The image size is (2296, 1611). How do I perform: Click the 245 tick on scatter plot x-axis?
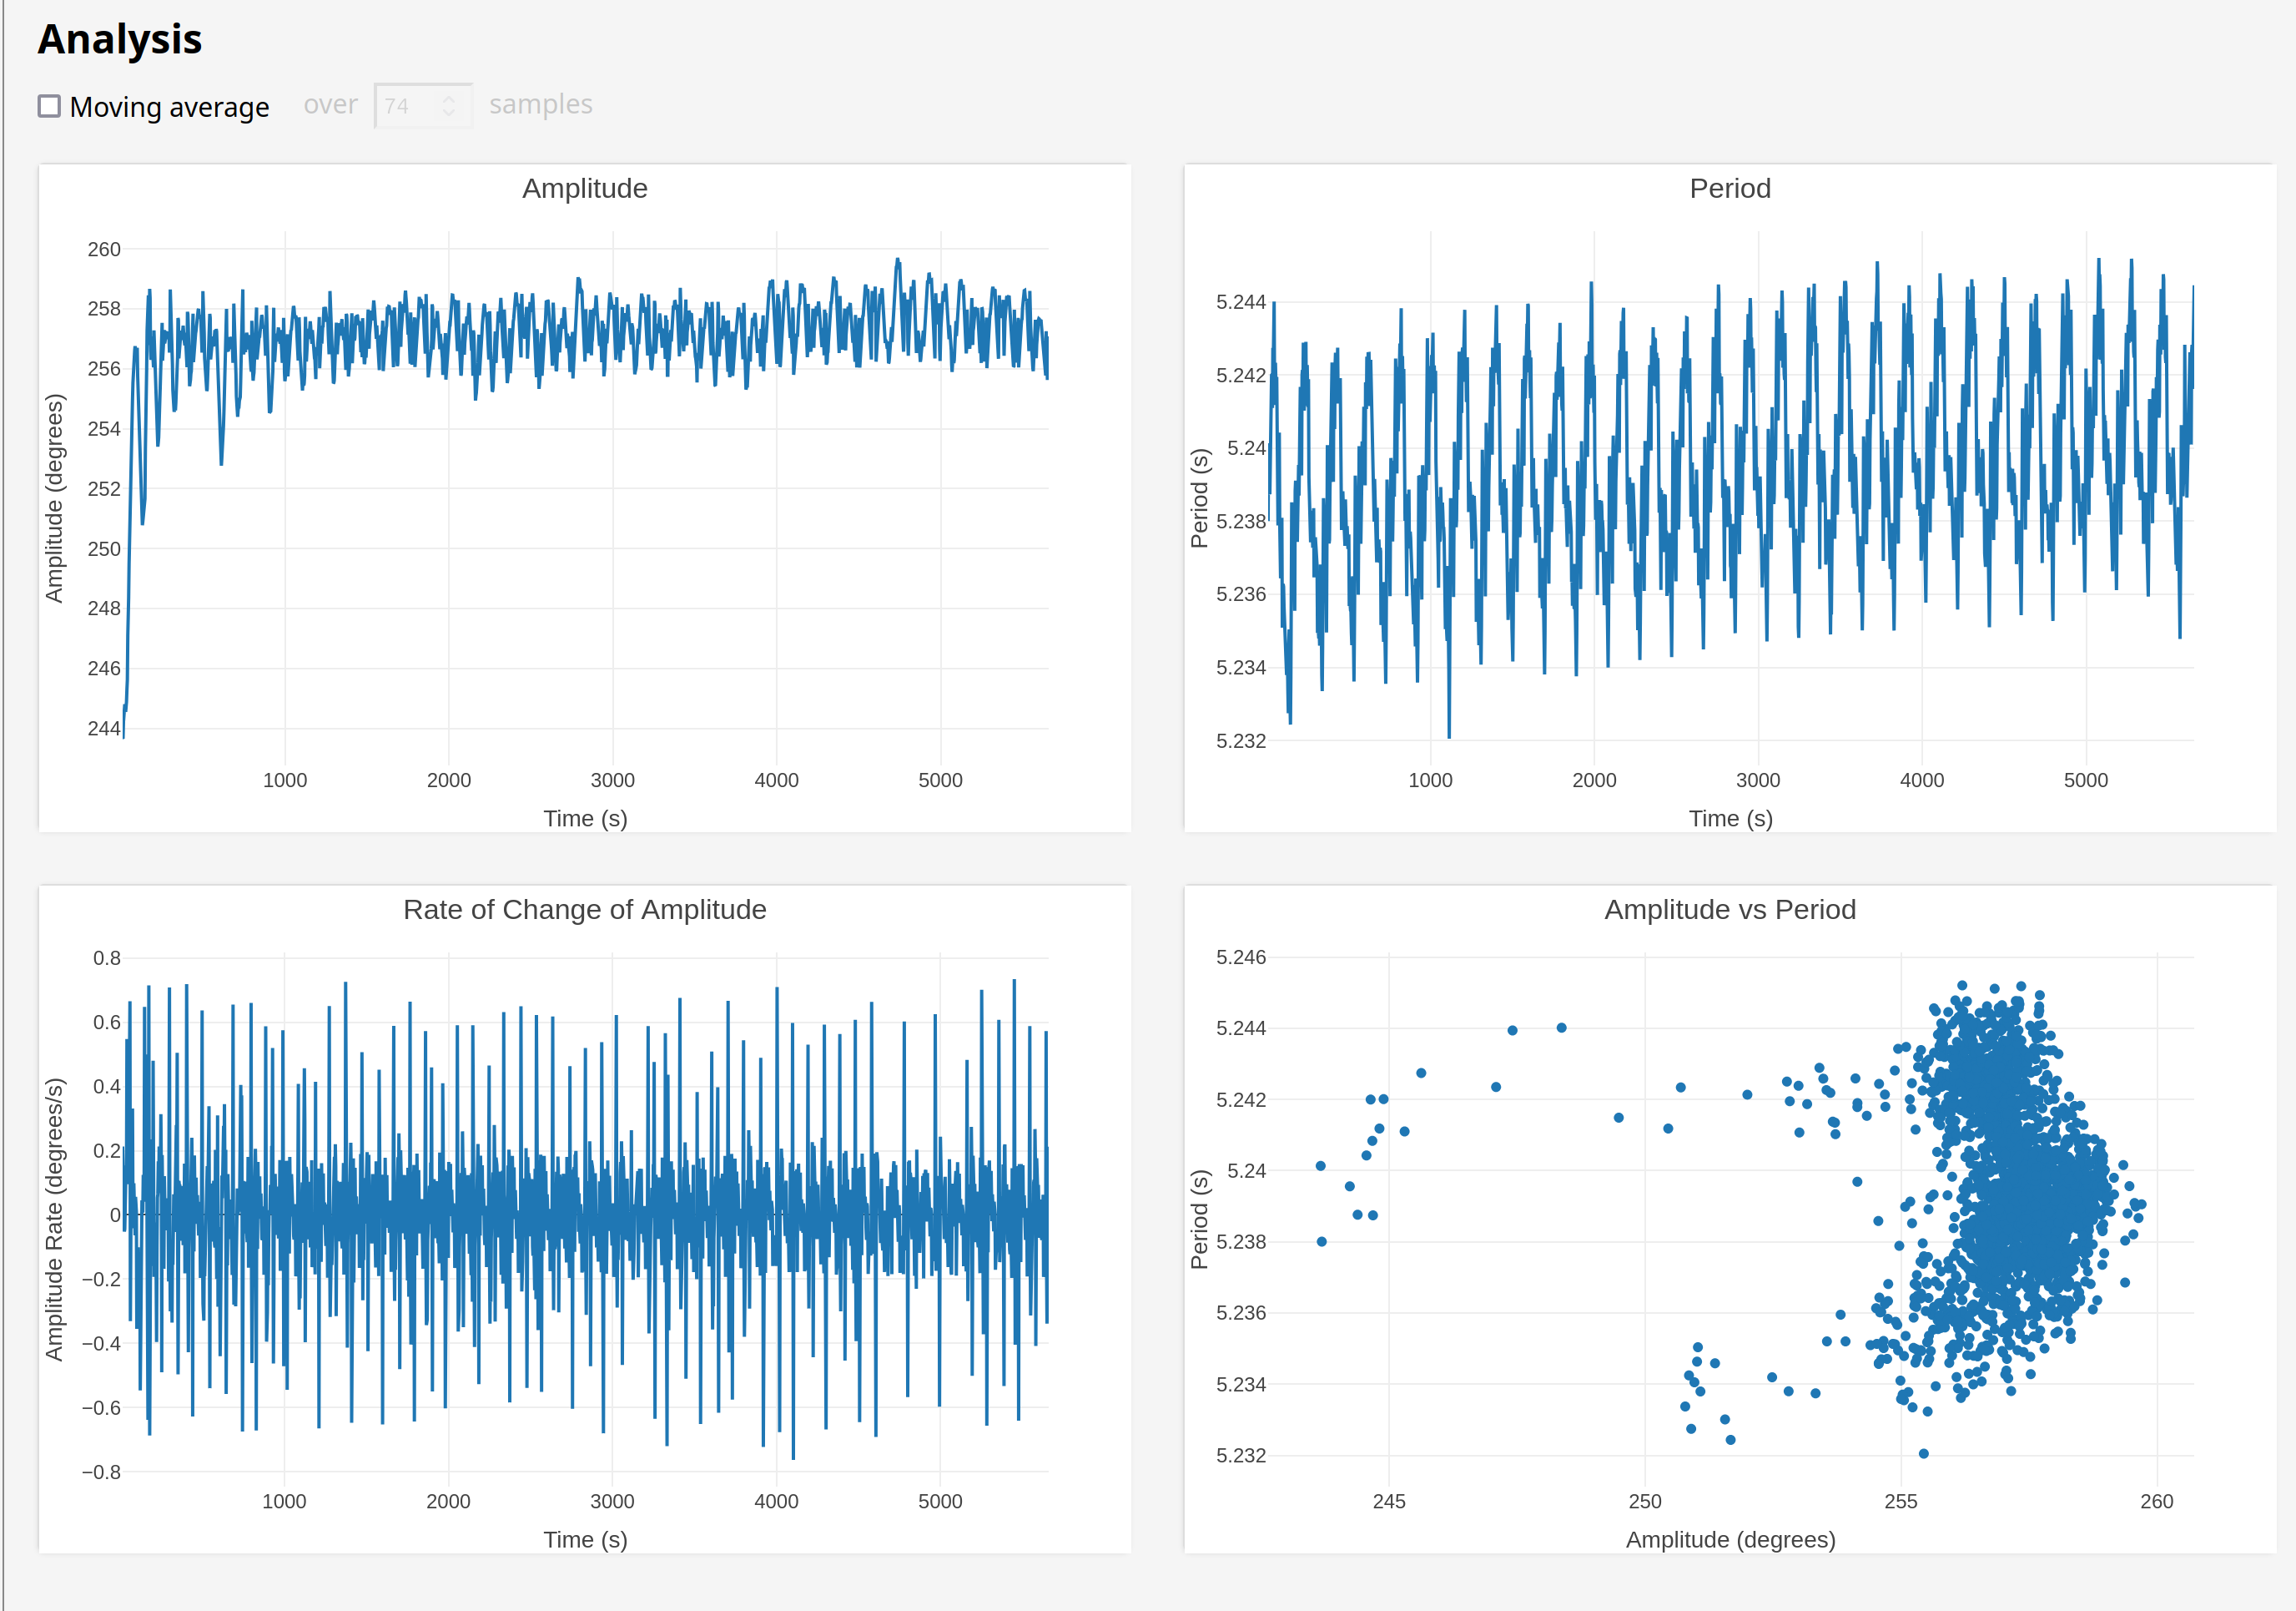pos(1388,1502)
